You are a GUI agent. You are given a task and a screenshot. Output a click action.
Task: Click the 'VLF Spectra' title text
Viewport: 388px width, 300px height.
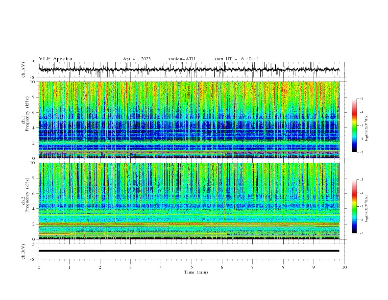[x=55, y=59]
